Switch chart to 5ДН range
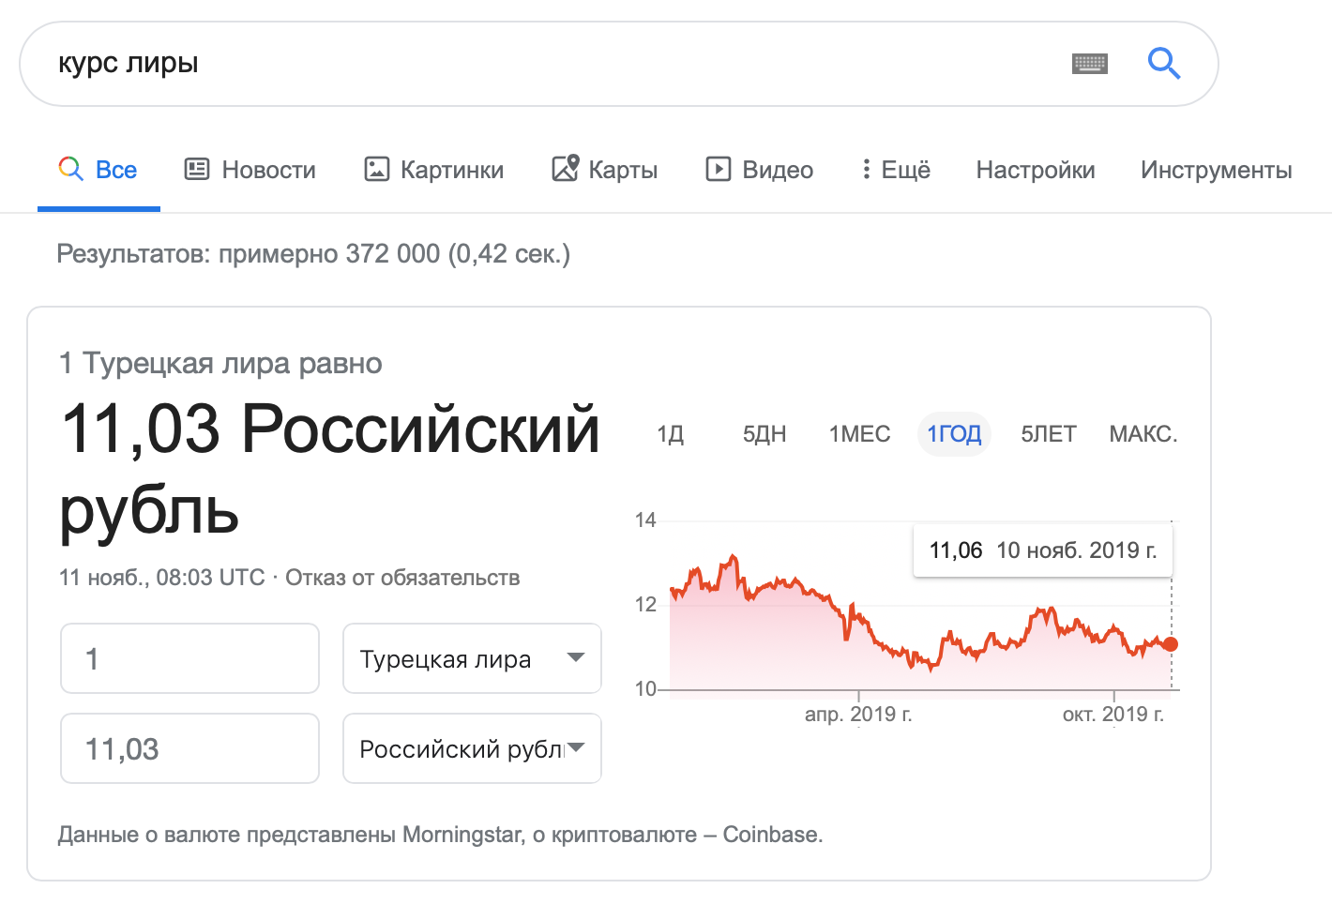Image resolution: width=1332 pixels, height=904 pixels. [764, 434]
